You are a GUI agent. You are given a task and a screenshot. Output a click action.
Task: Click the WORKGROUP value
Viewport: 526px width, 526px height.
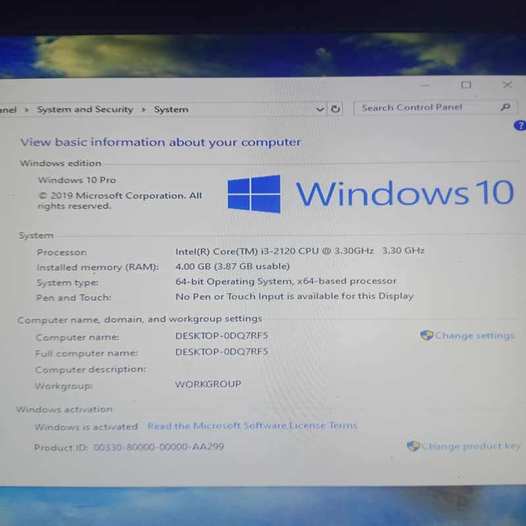(208, 384)
